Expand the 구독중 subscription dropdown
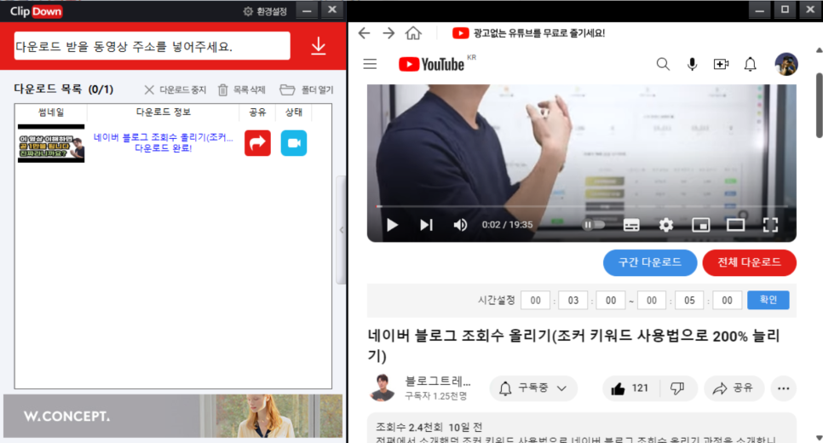 point(533,388)
